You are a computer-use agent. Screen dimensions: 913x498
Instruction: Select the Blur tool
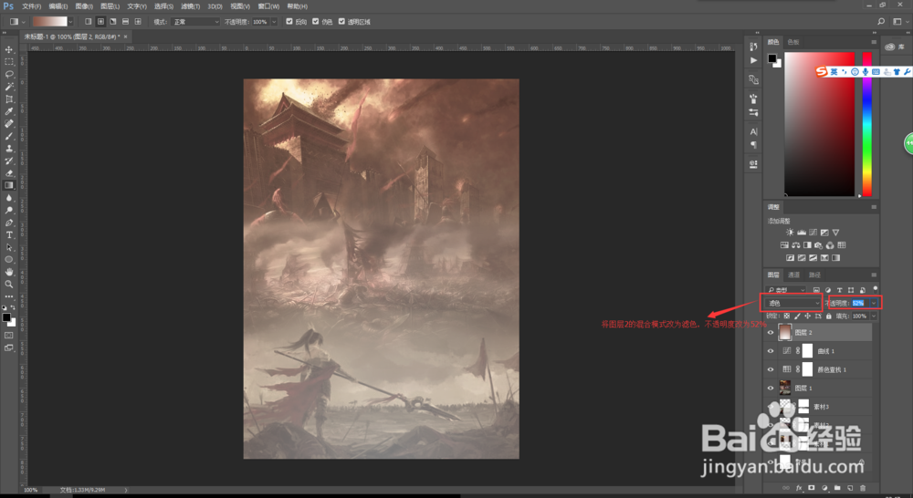(x=9, y=198)
